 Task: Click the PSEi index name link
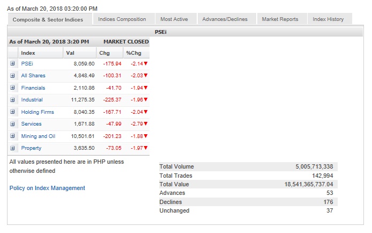pos(27,63)
